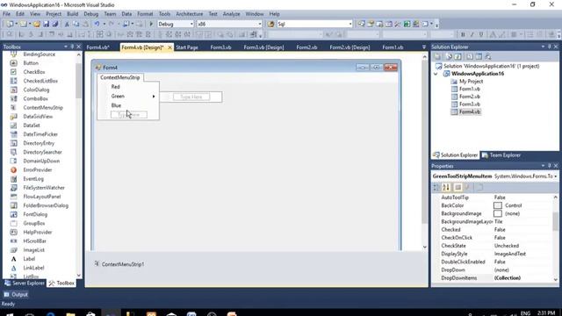The width and height of the screenshot is (562, 316).
Task: Collapse the WindowsApplication16 project node
Action: pyautogui.click(x=436, y=74)
